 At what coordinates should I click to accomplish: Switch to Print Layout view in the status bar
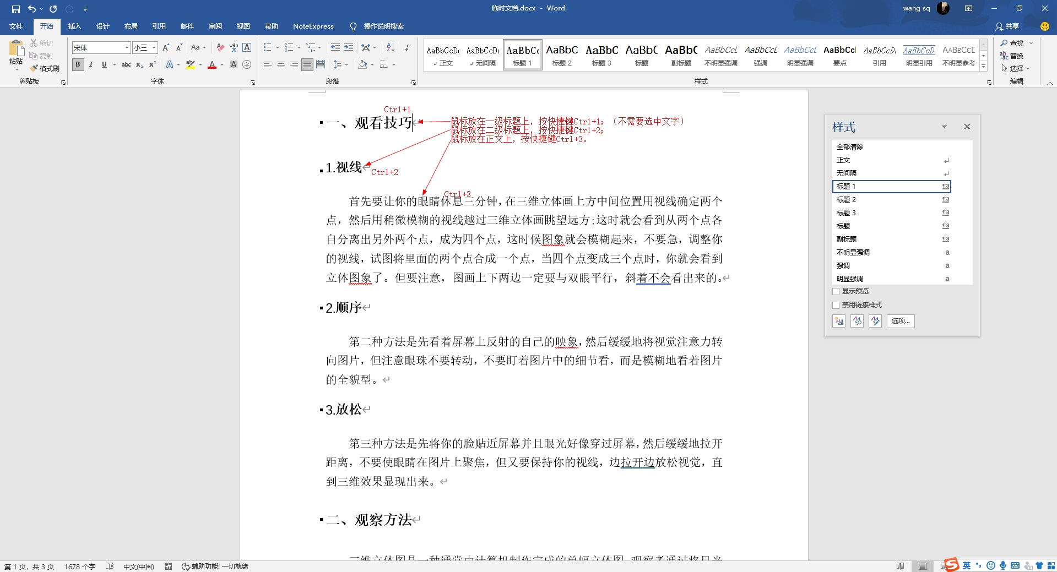[x=923, y=566]
